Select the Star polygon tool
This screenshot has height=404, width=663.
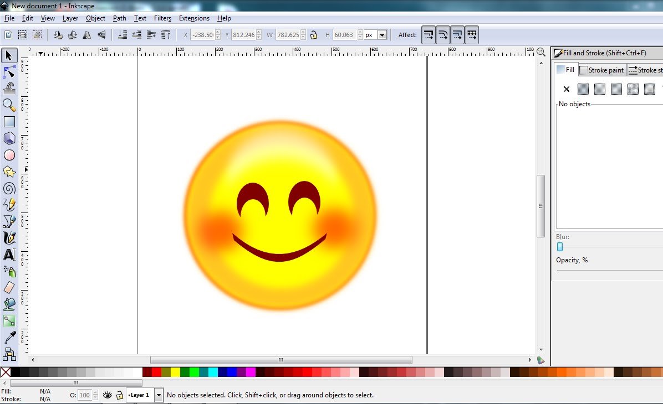tap(9, 172)
